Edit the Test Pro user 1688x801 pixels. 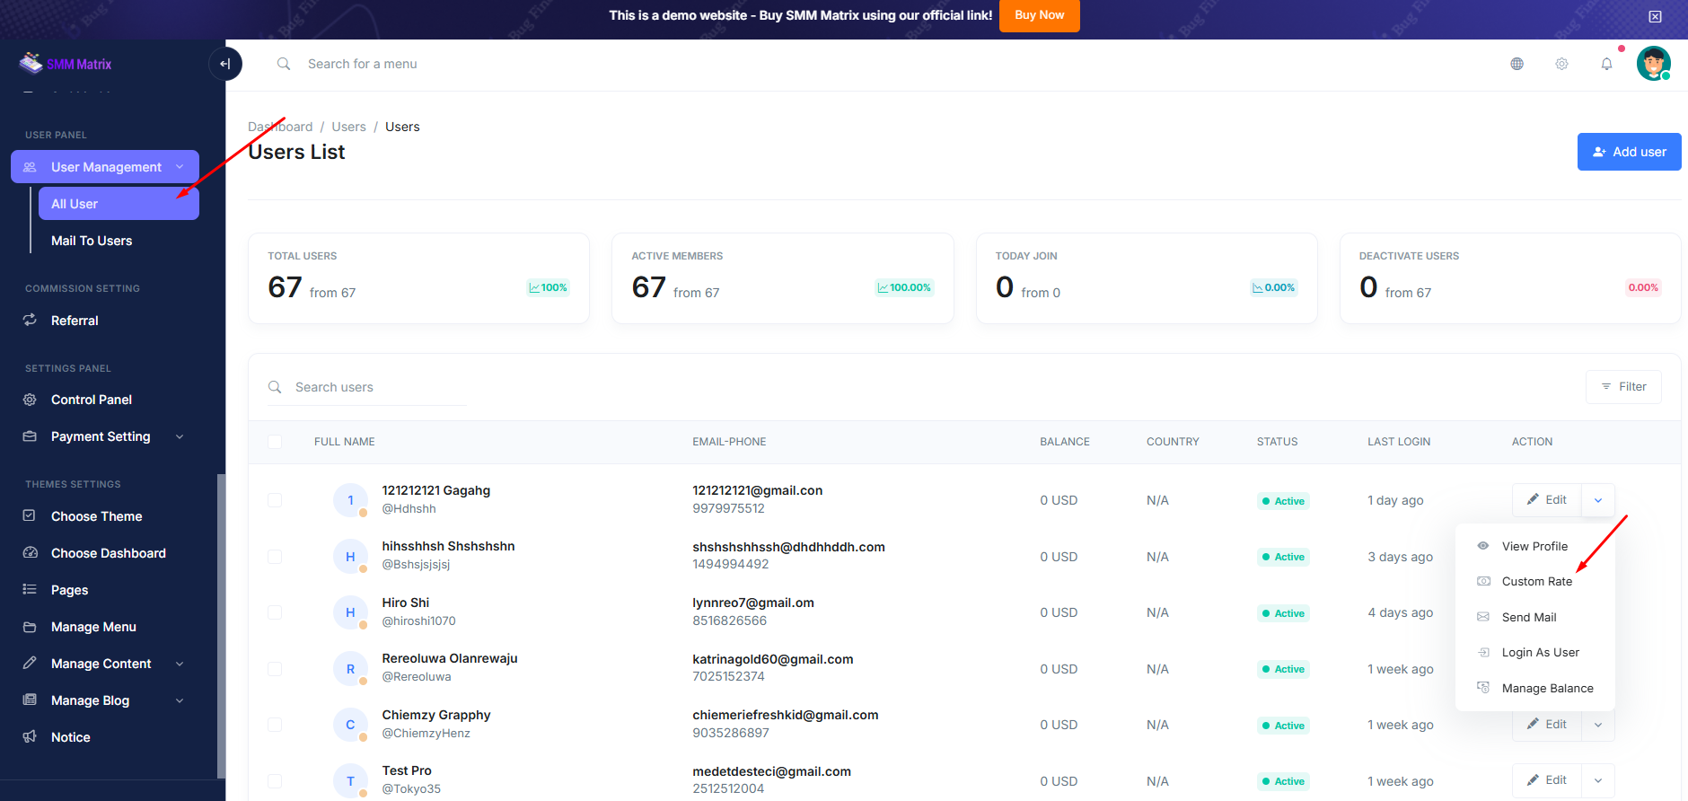1547,781
